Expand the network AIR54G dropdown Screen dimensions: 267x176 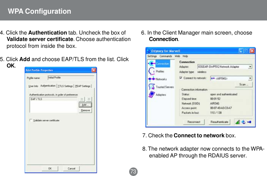(x=250, y=78)
